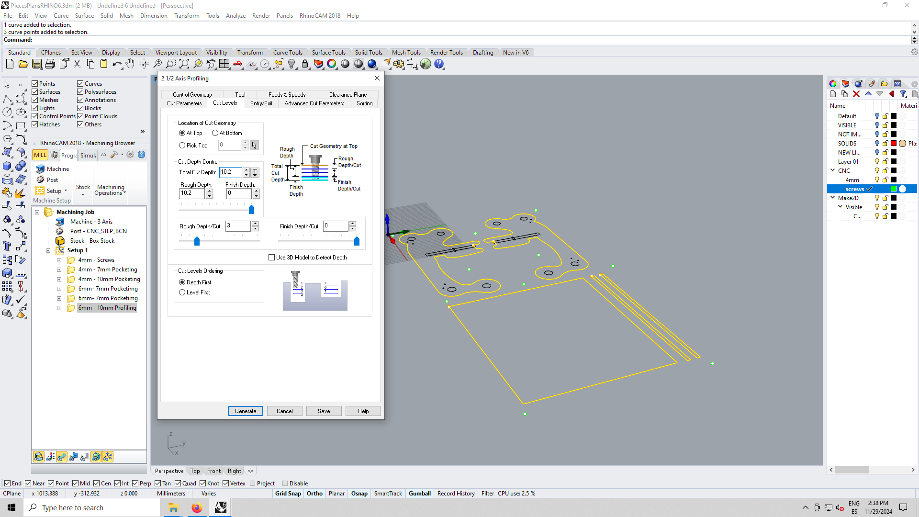The height and width of the screenshot is (517, 919).
Task: Click the Save disk icon
Action: click(36, 64)
